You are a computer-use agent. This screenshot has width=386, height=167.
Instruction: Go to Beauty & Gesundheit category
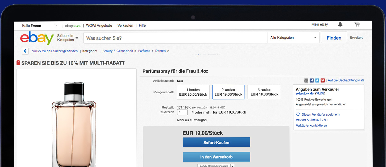tap(118, 51)
